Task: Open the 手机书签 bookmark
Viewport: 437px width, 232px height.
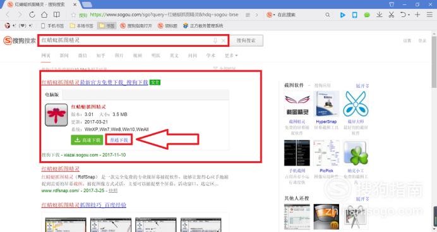Action: click(x=52, y=26)
